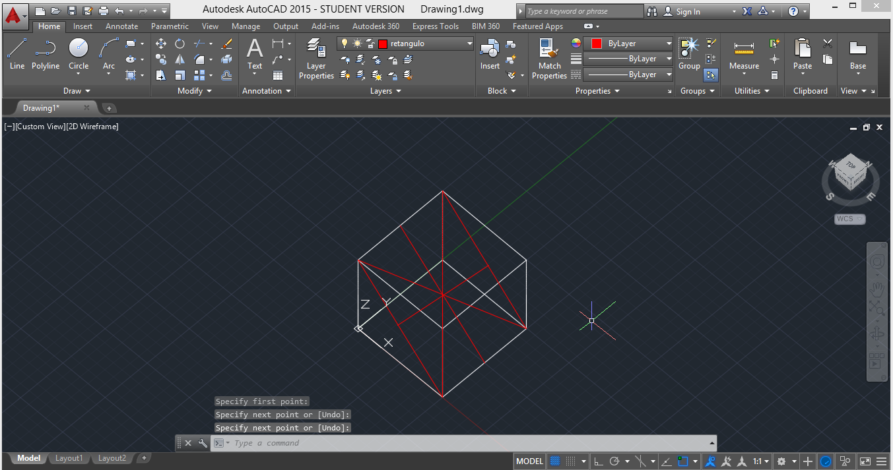Open the Layout1 tab

[69, 458]
